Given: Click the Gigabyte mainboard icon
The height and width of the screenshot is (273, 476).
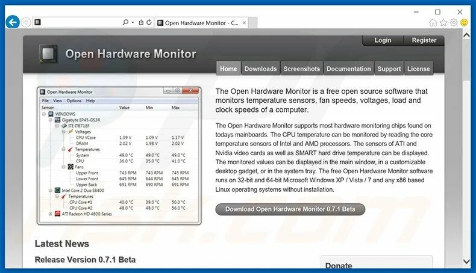Looking at the screenshot, I should (x=57, y=120).
